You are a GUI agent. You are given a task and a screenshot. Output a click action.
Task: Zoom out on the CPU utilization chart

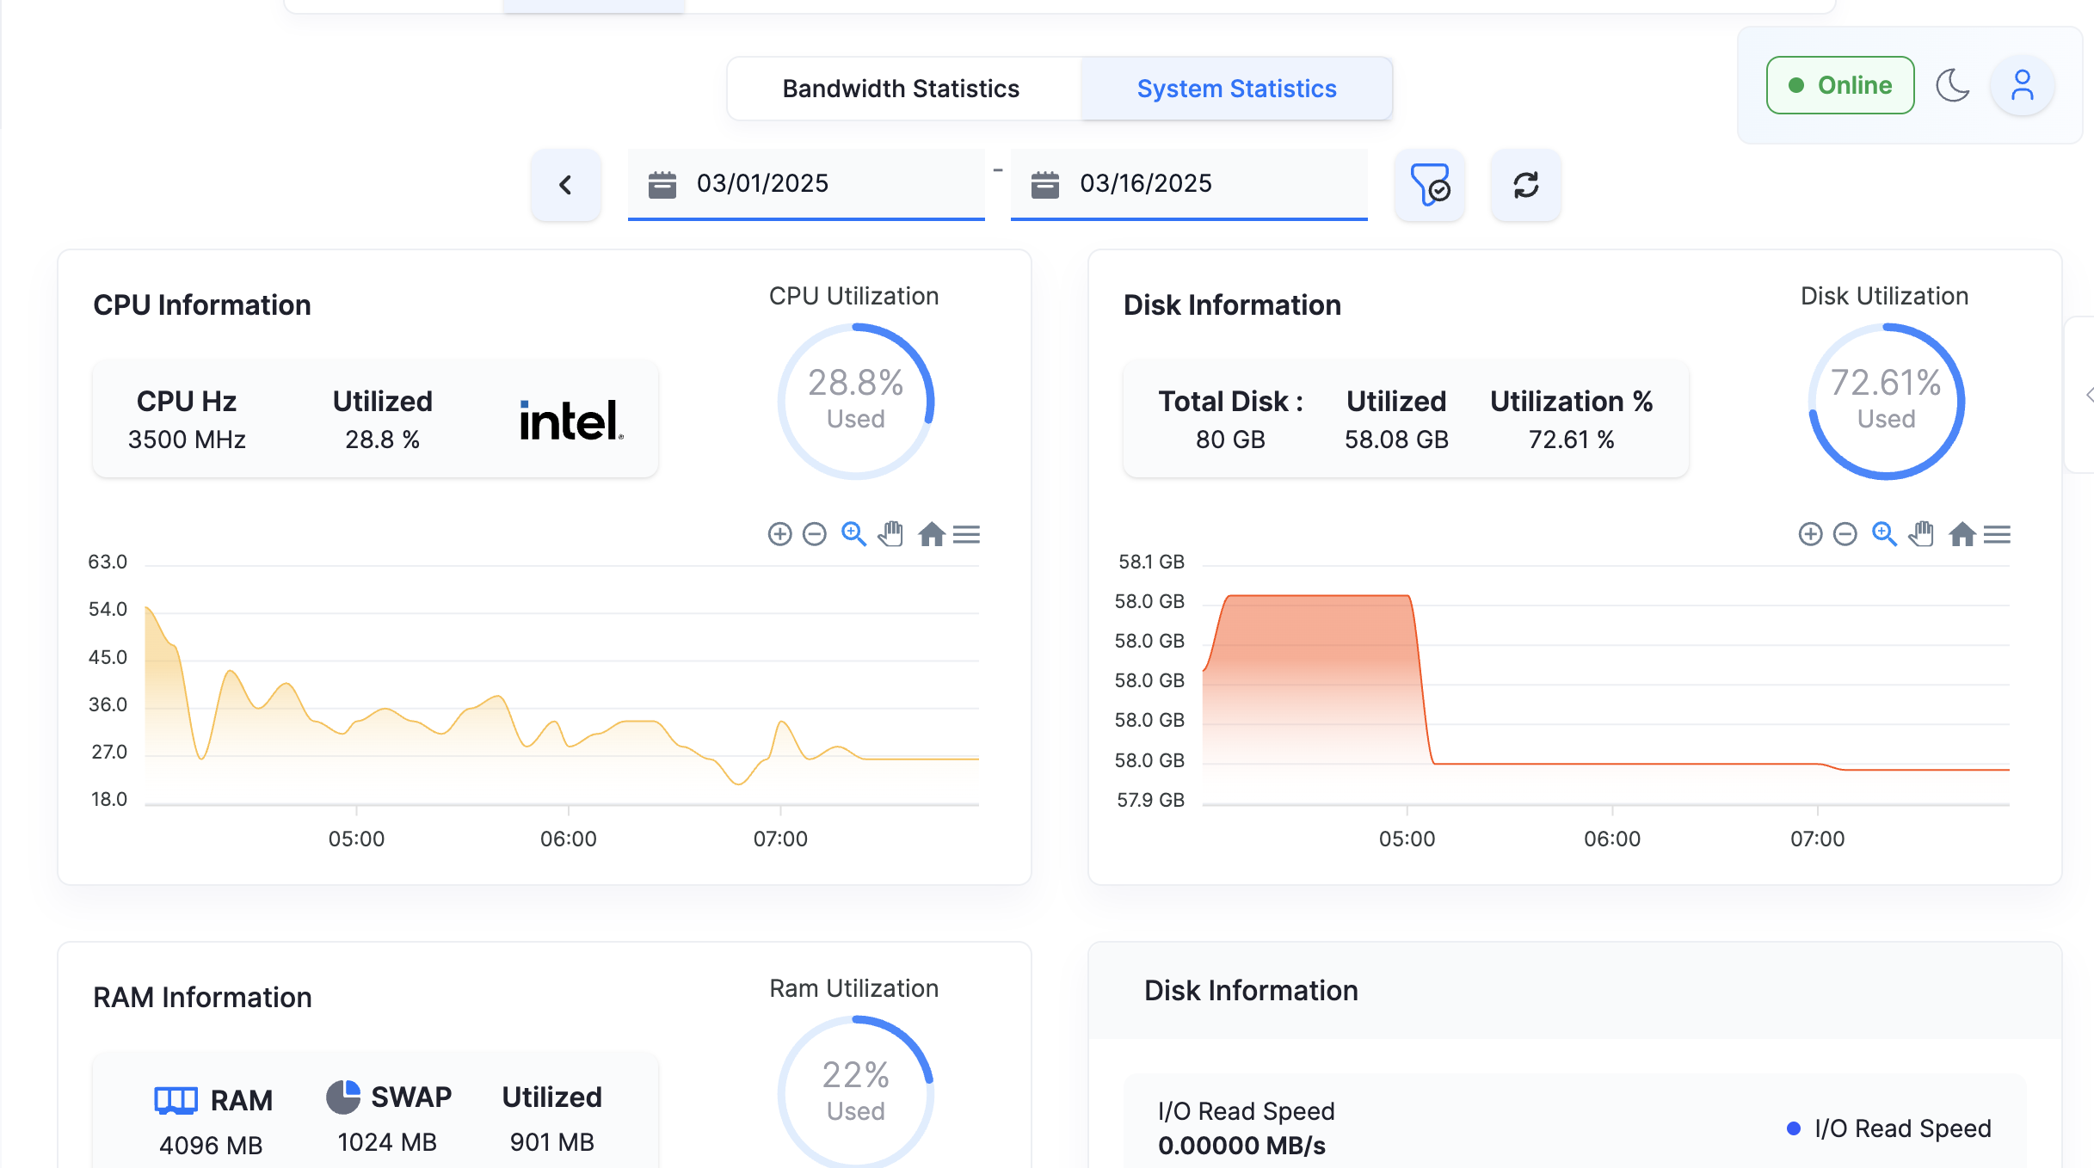[x=816, y=534]
